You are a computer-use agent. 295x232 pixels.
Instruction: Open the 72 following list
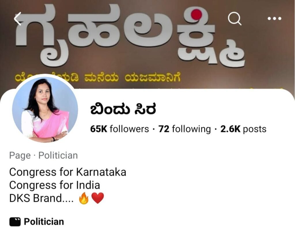185,129
